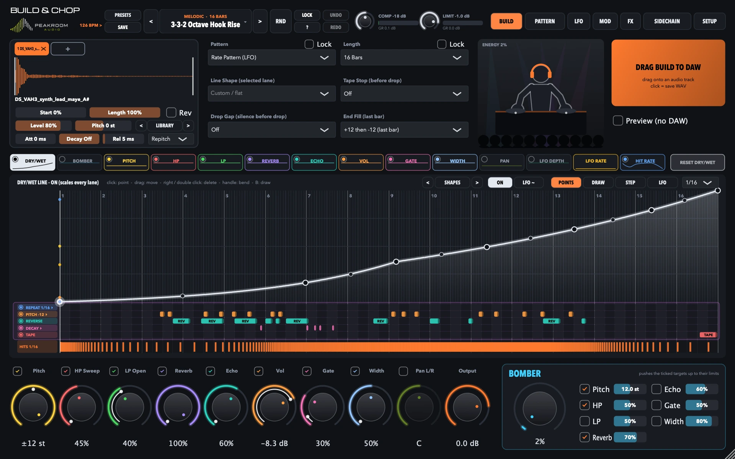
Task: Toggle the REPEAT 1/16 lane icon
Action: (21, 308)
